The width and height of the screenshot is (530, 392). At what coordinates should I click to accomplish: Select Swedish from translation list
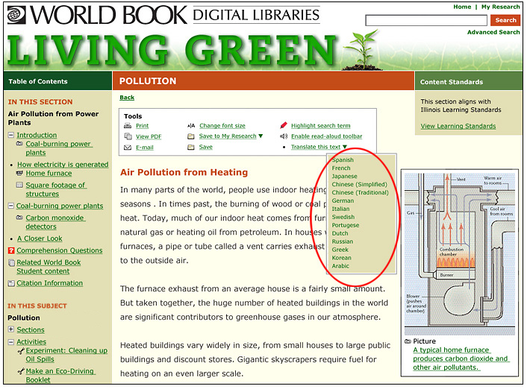point(343,217)
